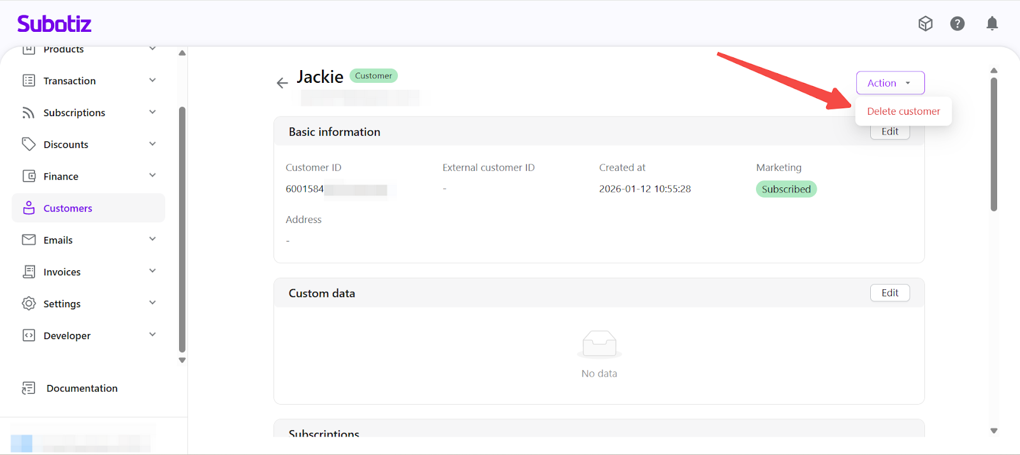Viewport: 1020px width, 455px height.
Task: Expand the Finance section chevron
Action: (152, 176)
